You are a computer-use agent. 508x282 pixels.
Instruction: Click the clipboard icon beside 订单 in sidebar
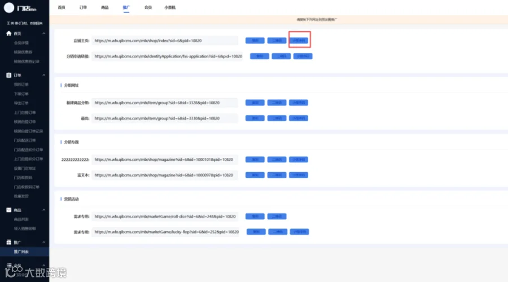8,75
